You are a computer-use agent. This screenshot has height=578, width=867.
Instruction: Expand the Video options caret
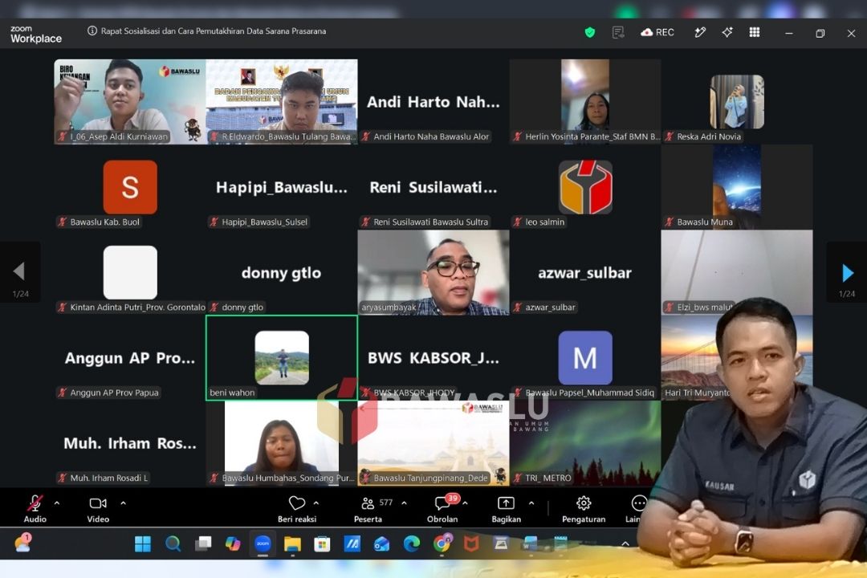(124, 503)
